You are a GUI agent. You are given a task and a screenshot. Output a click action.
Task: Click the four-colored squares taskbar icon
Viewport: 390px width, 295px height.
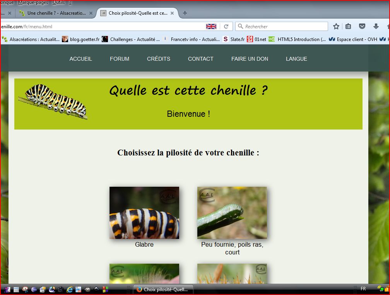coord(105,289)
